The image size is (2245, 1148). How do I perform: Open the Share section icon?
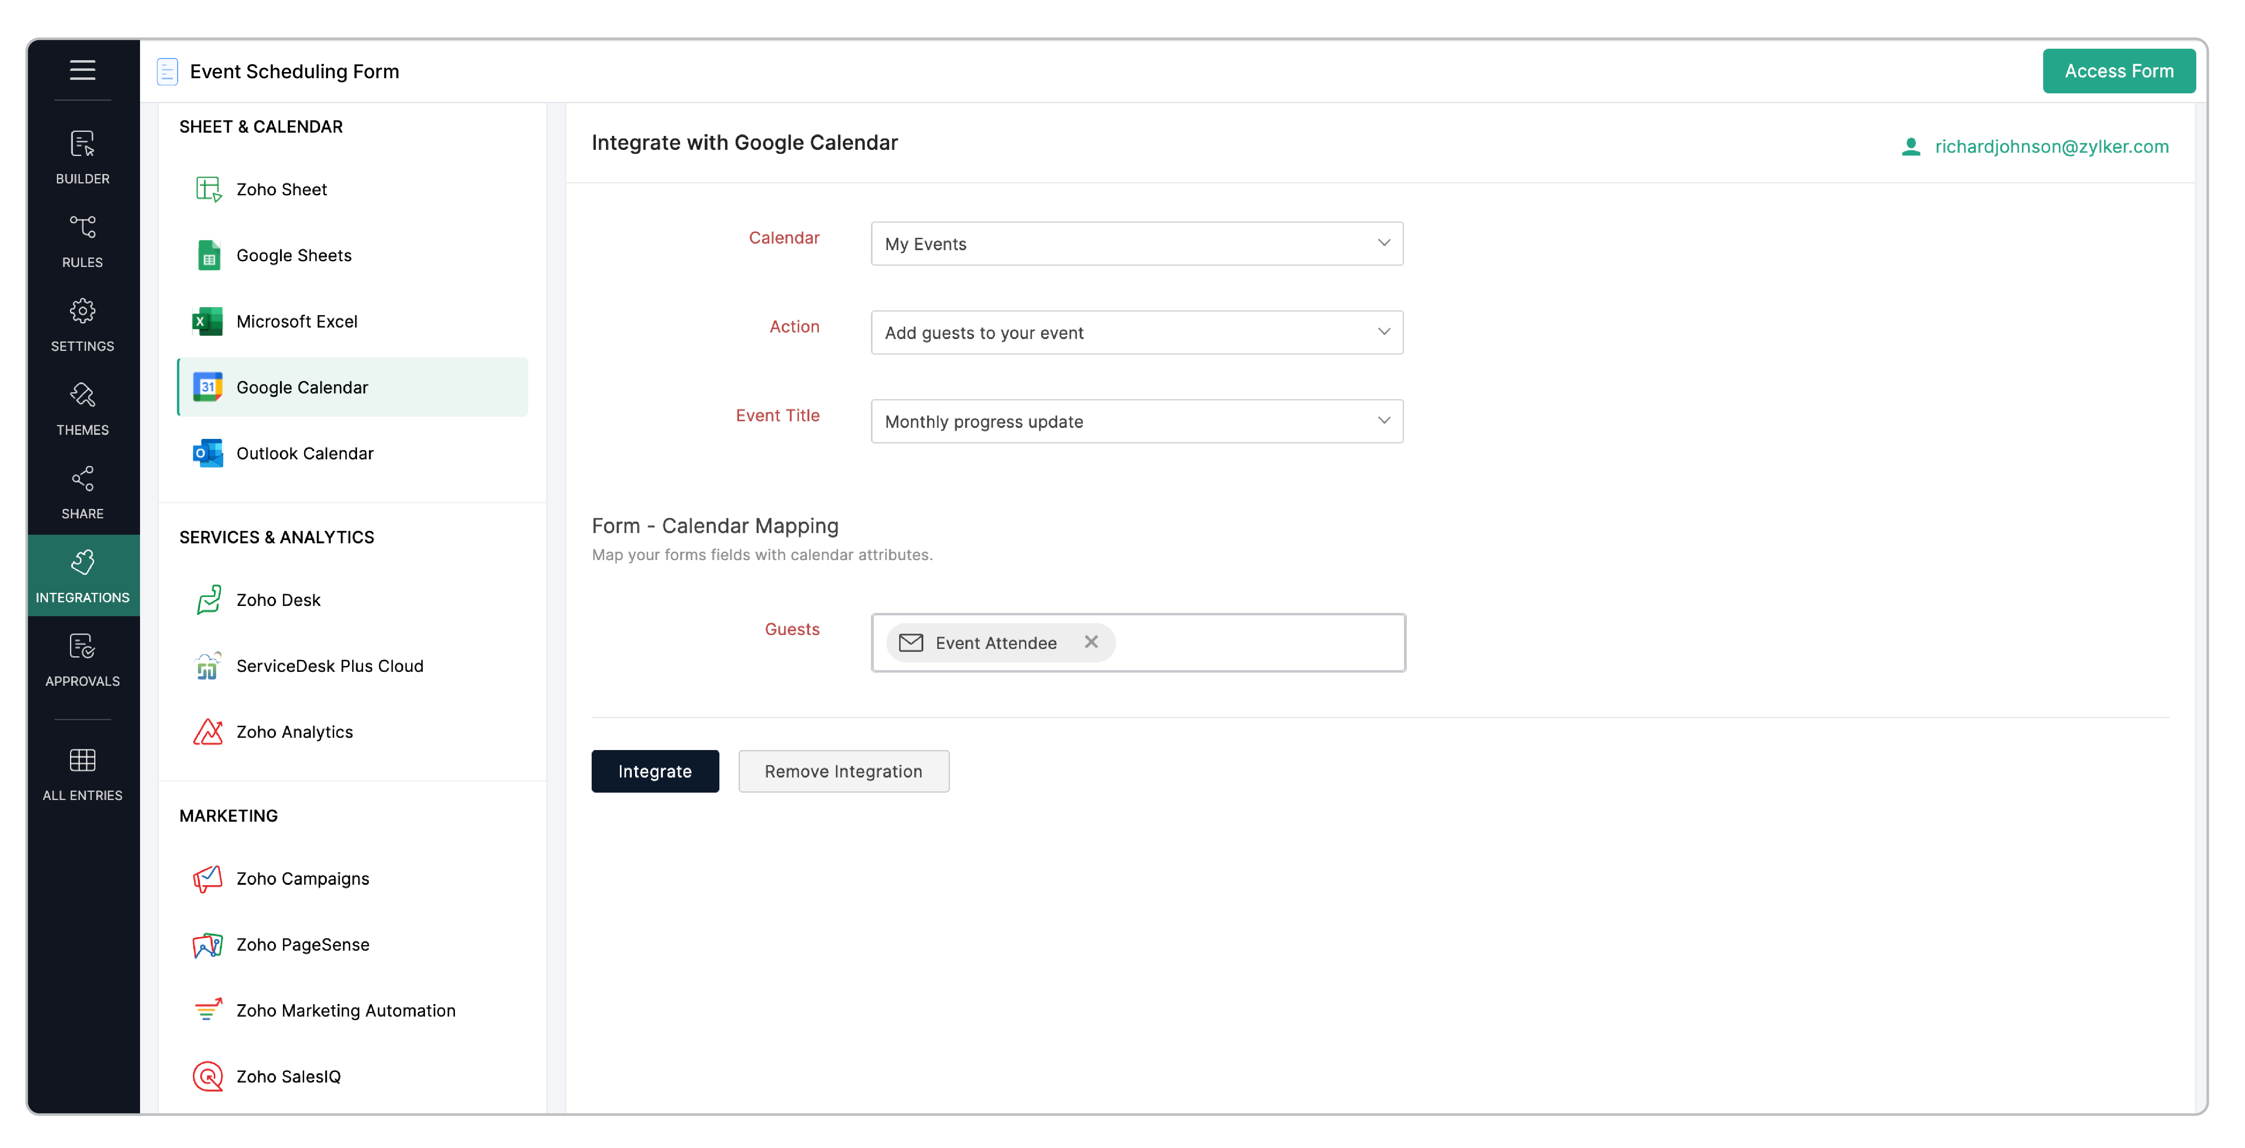83,479
